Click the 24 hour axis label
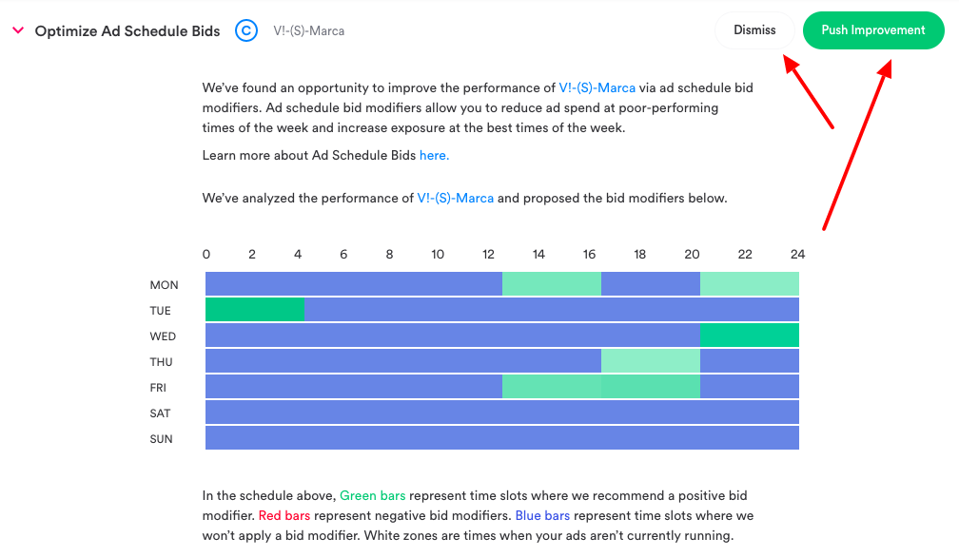The height and width of the screenshot is (557, 959). [x=797, y=254]
